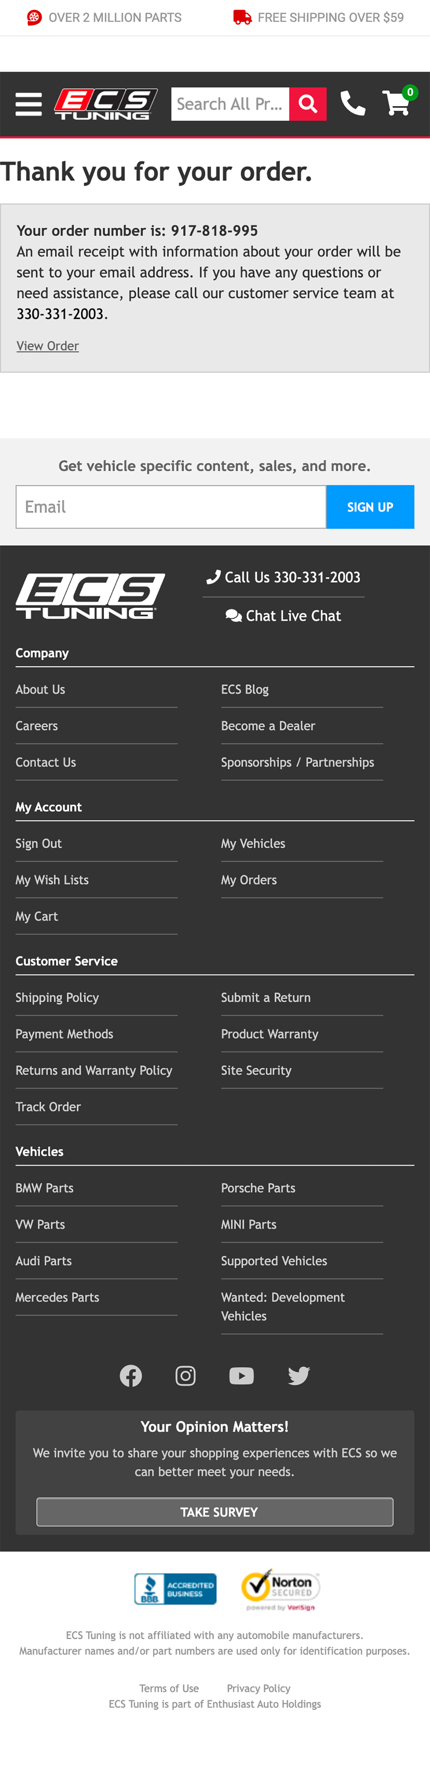The image size is (430, 1779).
Task: Start a Live Chat session
Action: [283, 615]
